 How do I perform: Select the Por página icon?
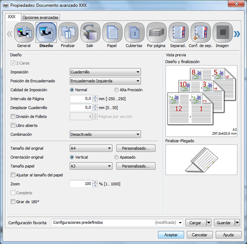click(x=157, y=33)
